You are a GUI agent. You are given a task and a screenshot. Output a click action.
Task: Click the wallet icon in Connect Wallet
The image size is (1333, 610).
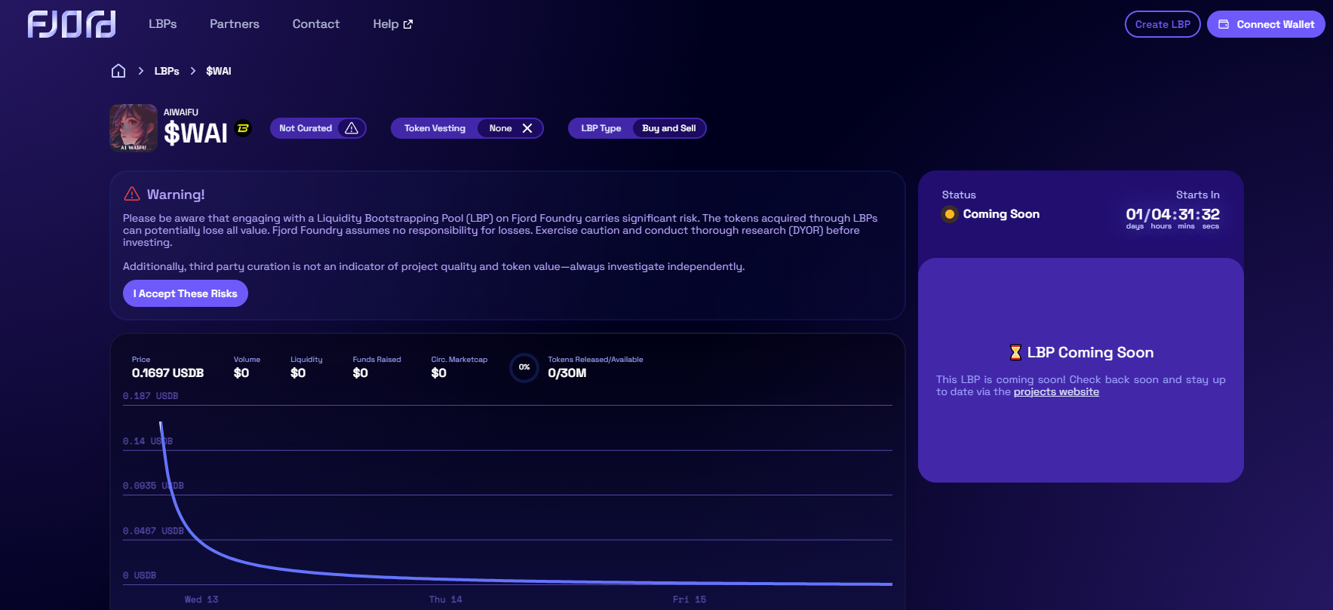1224,24
